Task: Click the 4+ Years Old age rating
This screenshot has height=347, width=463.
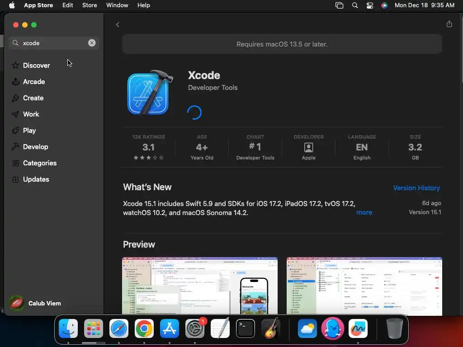Action: [202, 147]
